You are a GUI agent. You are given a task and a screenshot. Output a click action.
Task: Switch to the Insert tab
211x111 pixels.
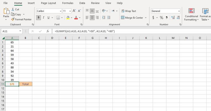pyautogui.click(x=31, y=3)
